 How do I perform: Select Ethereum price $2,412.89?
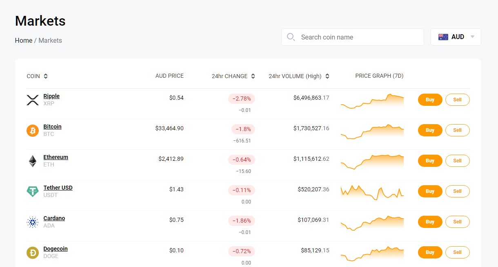coord(171,159)
